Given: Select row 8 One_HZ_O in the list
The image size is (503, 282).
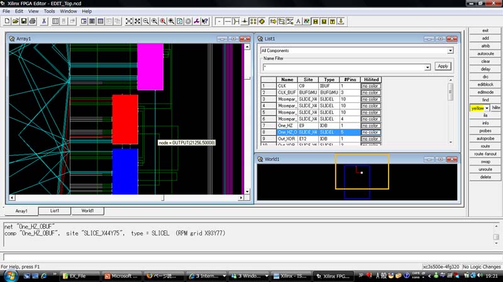Looking at the screenshot, I should (321, 132).
